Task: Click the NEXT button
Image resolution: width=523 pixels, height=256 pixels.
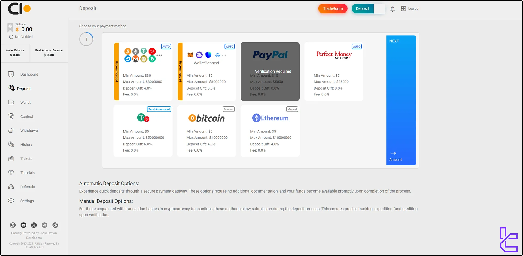Action: 401,100
